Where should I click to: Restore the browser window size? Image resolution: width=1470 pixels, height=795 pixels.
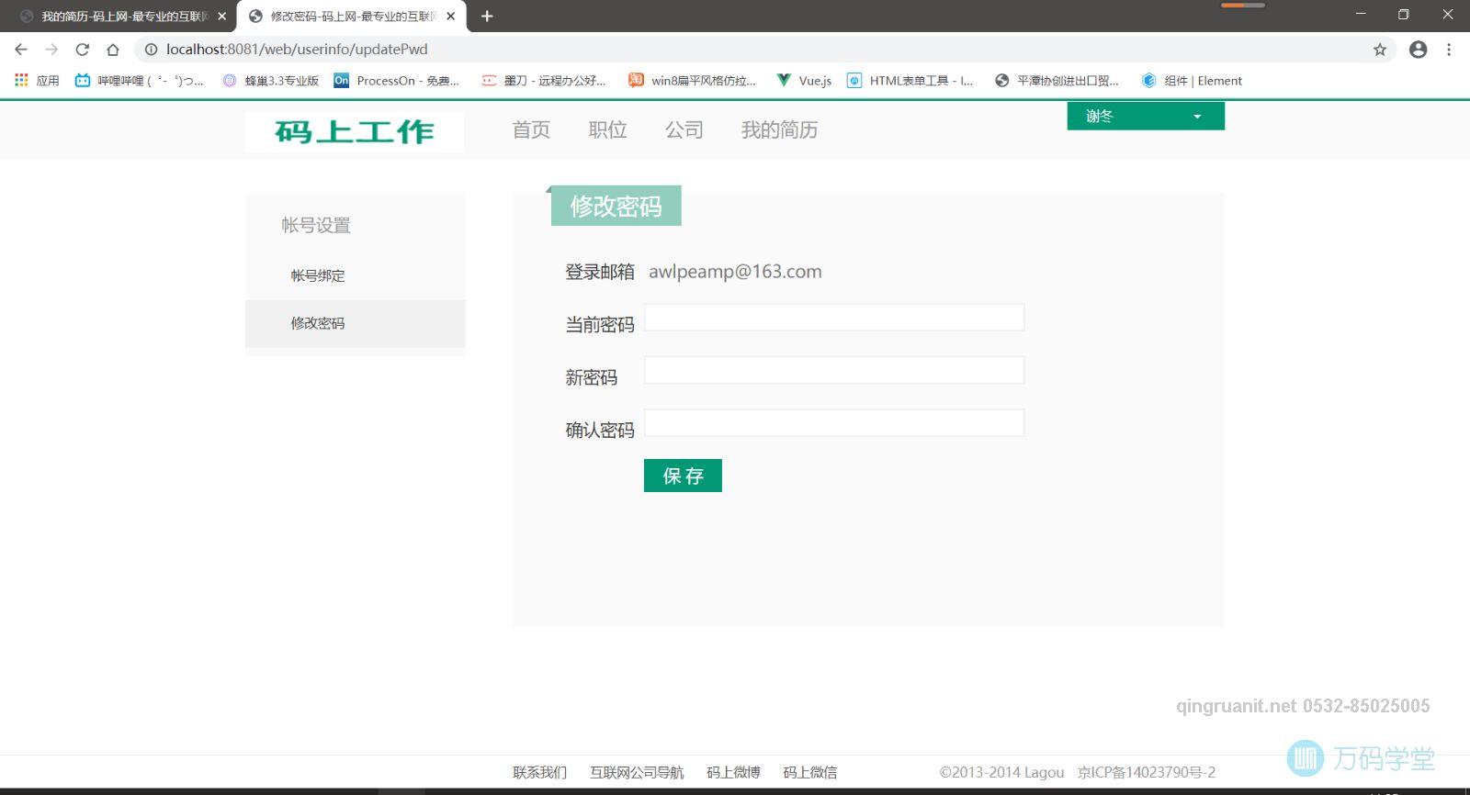click(x=1403, y=14)
